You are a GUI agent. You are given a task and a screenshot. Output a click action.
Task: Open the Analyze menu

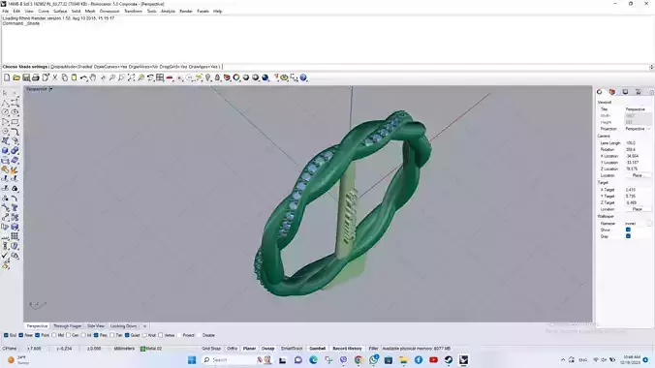click(x=168, y=12)
